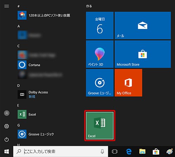Open the メール tile

pyautogui.click(x=143, y=26)
